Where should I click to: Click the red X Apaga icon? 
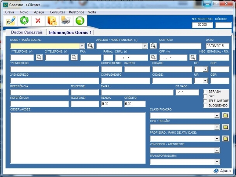click(x=38, y=21)
